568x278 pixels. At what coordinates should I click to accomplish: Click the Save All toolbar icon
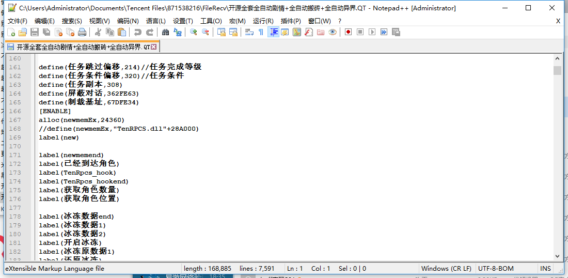(x=46, y=32)
